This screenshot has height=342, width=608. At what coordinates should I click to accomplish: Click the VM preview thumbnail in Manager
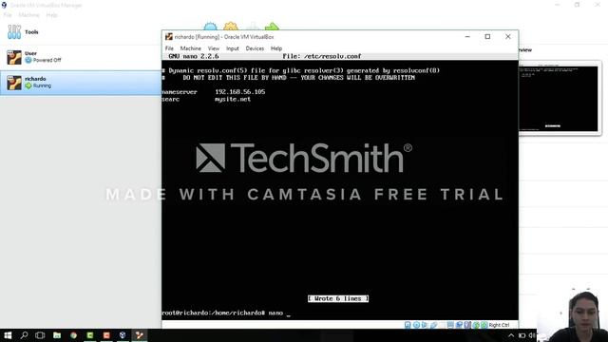pos(559,98)
